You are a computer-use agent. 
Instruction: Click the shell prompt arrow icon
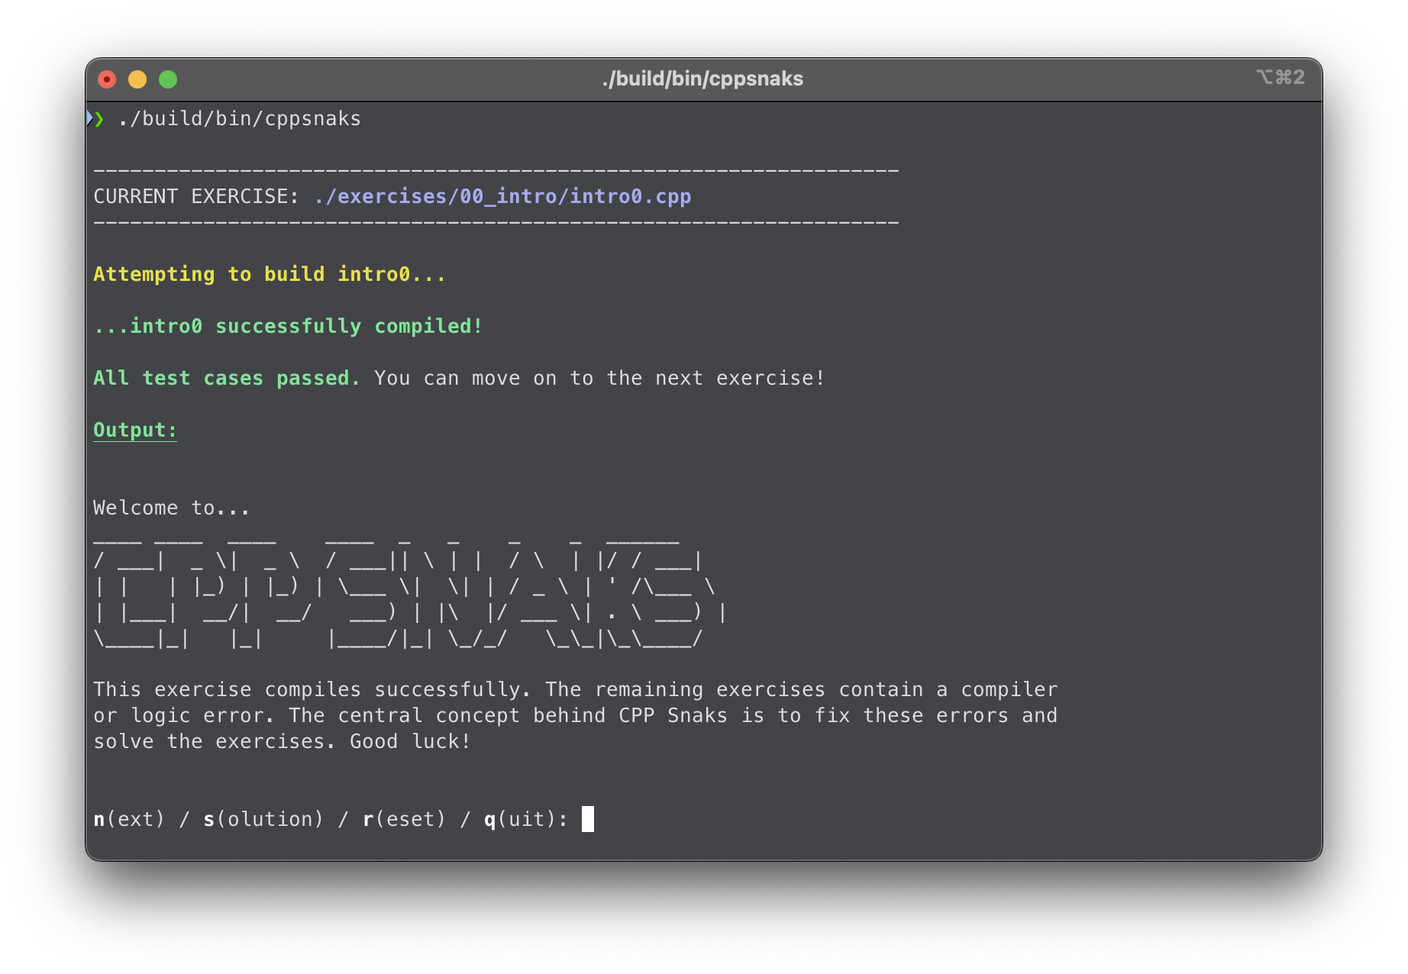click(95, 119)
